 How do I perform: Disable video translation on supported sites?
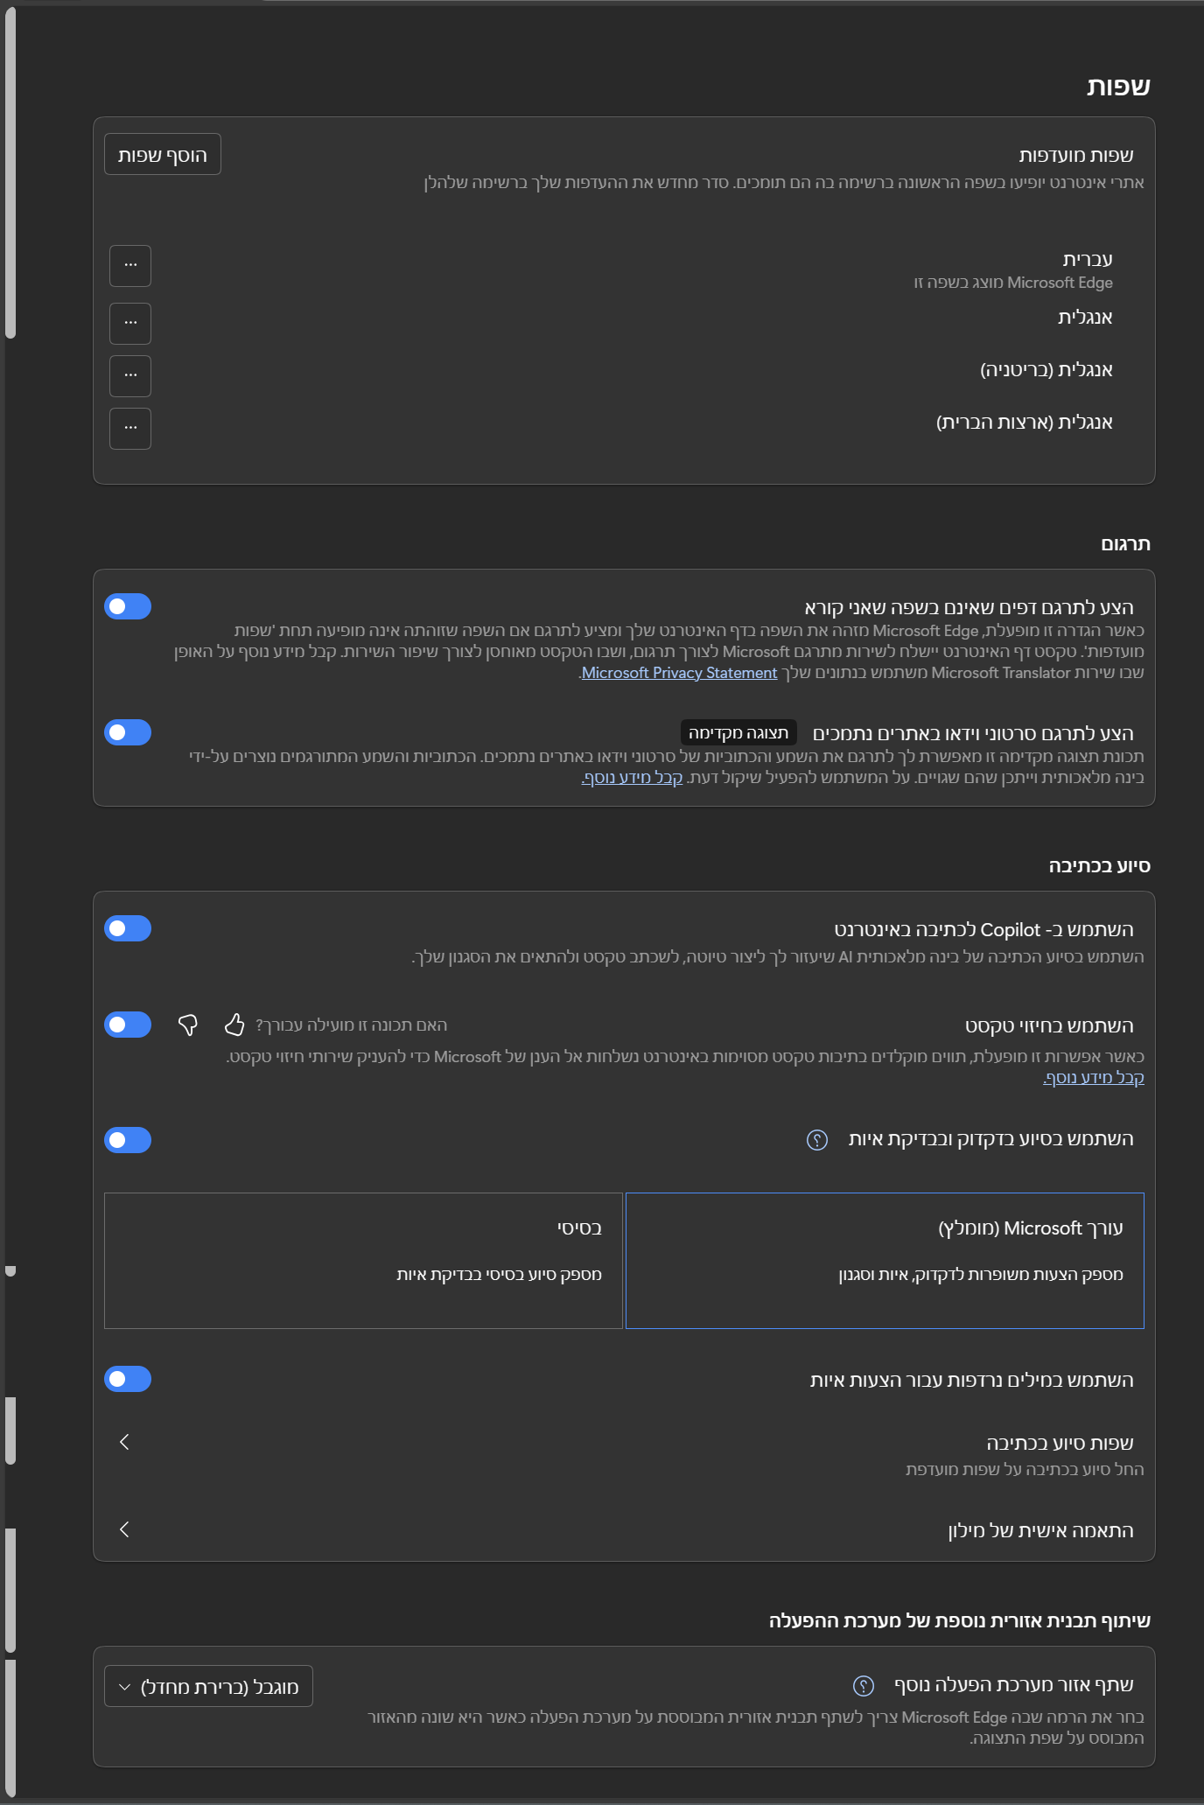click(x=128, y=732)
